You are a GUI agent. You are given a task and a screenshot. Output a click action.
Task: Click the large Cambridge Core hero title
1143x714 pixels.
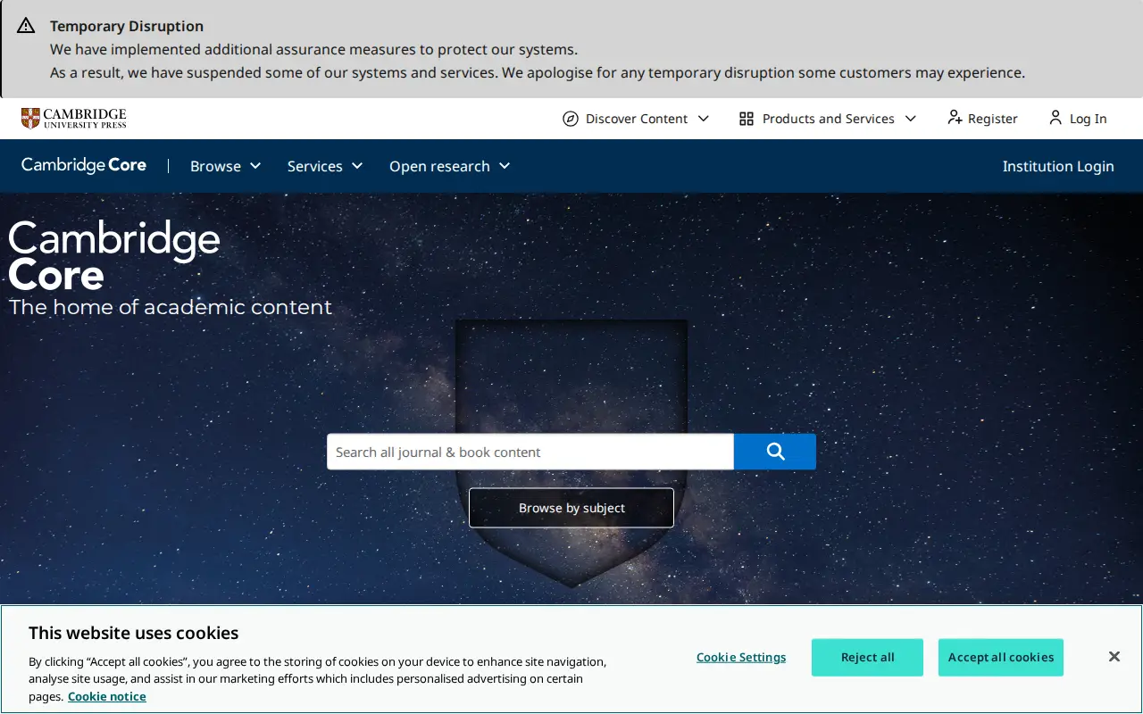pos(114,256)
